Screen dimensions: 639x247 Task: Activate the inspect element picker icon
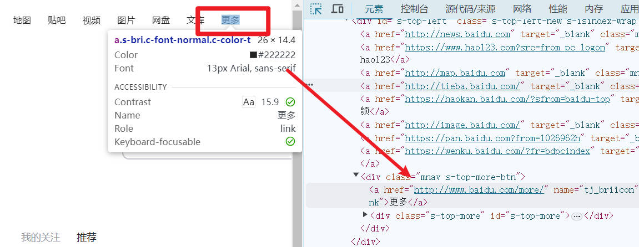pos(316,9)
